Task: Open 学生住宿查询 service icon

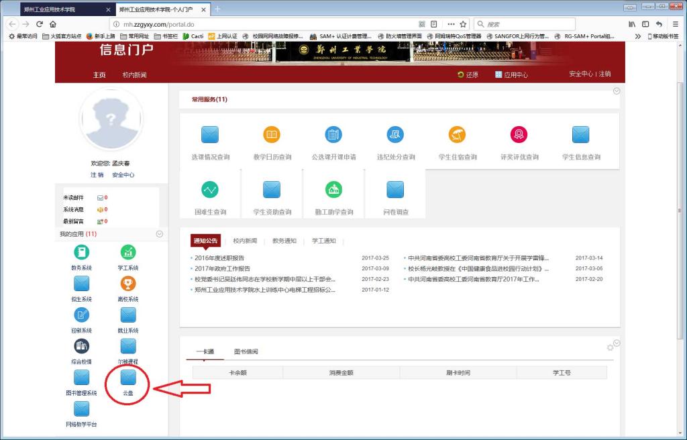Action: 457,135
